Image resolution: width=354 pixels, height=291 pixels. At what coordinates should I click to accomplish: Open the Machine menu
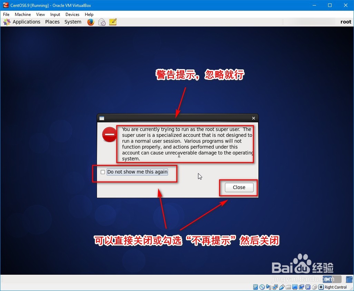coord(23,15)
